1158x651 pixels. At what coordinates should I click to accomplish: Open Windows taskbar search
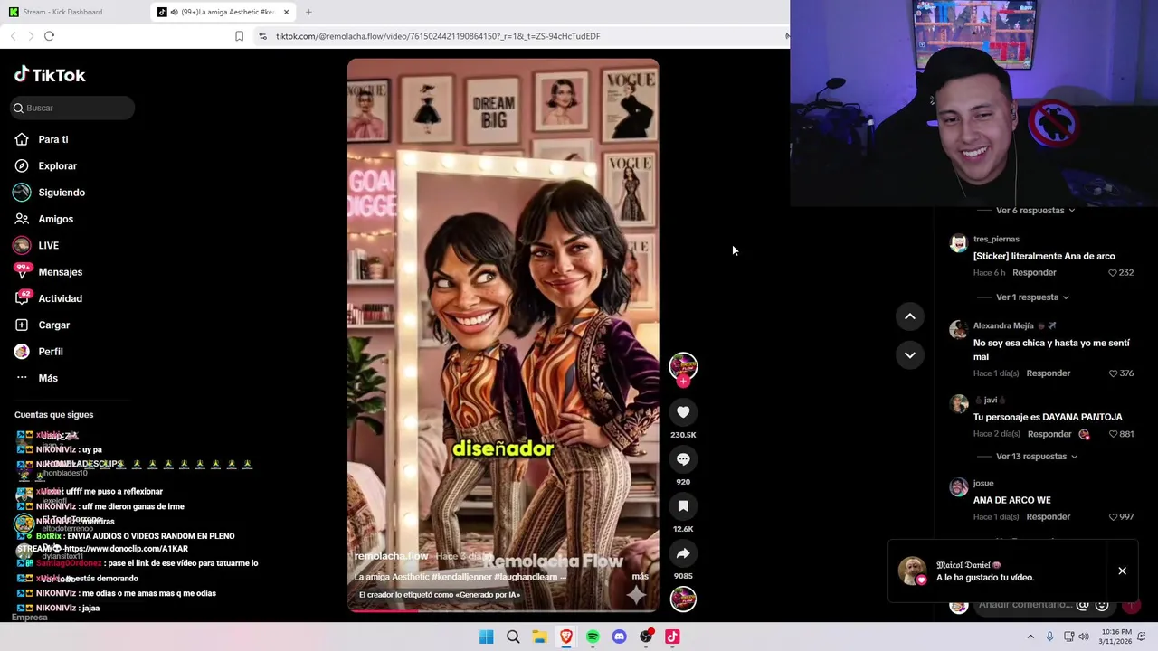pyautogui.click(x=513, y=637)
